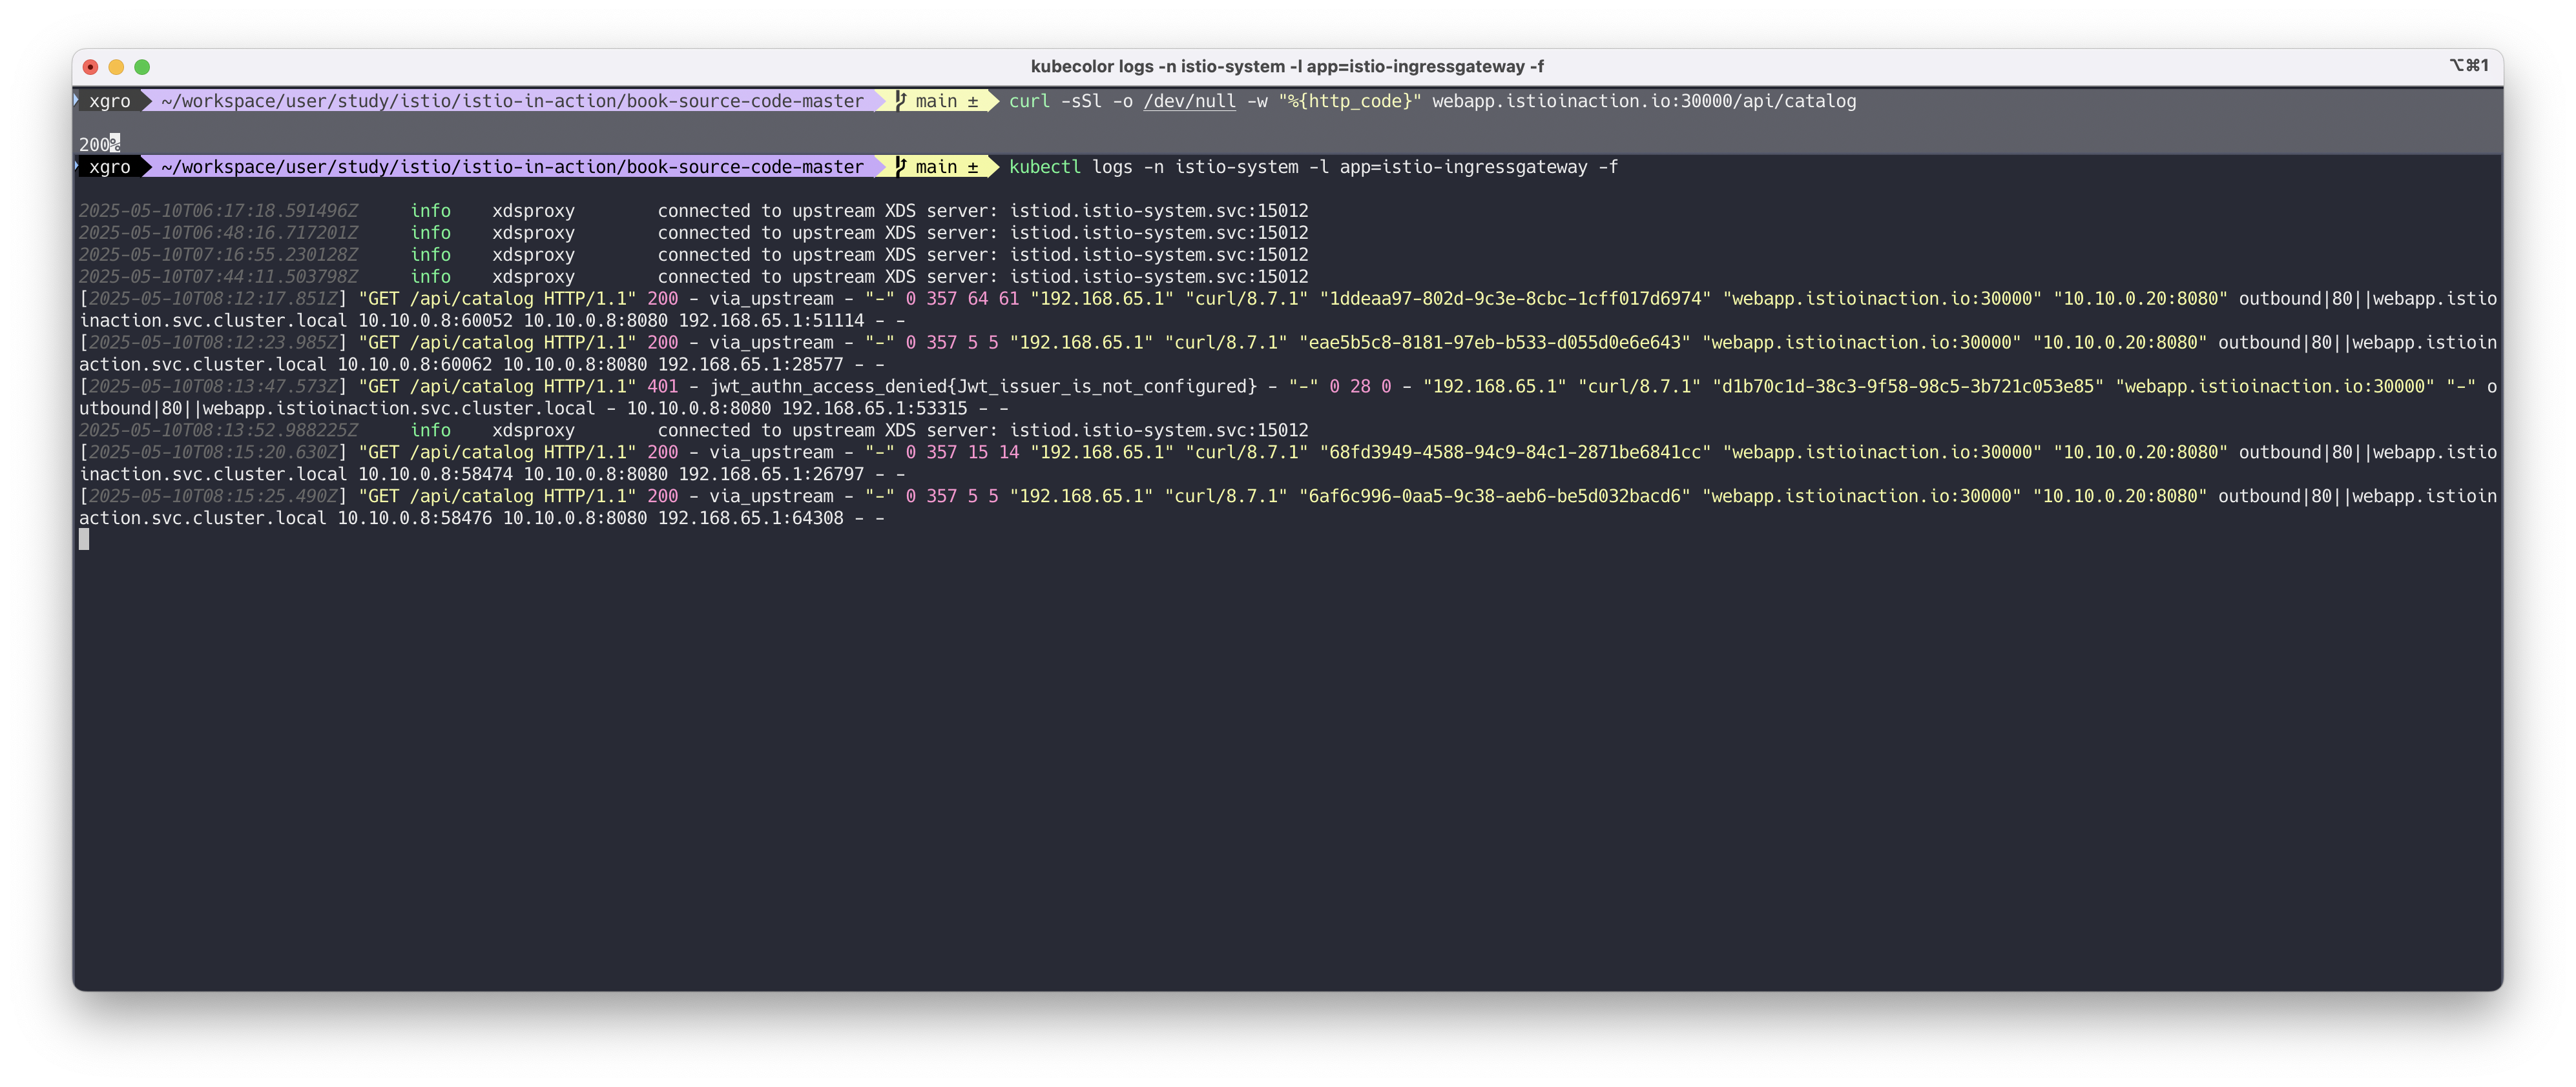Click 'info' on the 06:17:18 log line
The image size is (2576, 1087).
430,211
